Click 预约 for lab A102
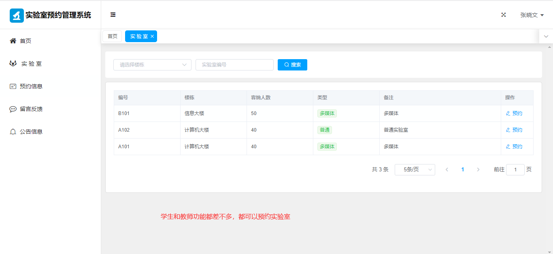Image resolution: width=553 pixels, height=254 pixels. [x=514, y=130]
